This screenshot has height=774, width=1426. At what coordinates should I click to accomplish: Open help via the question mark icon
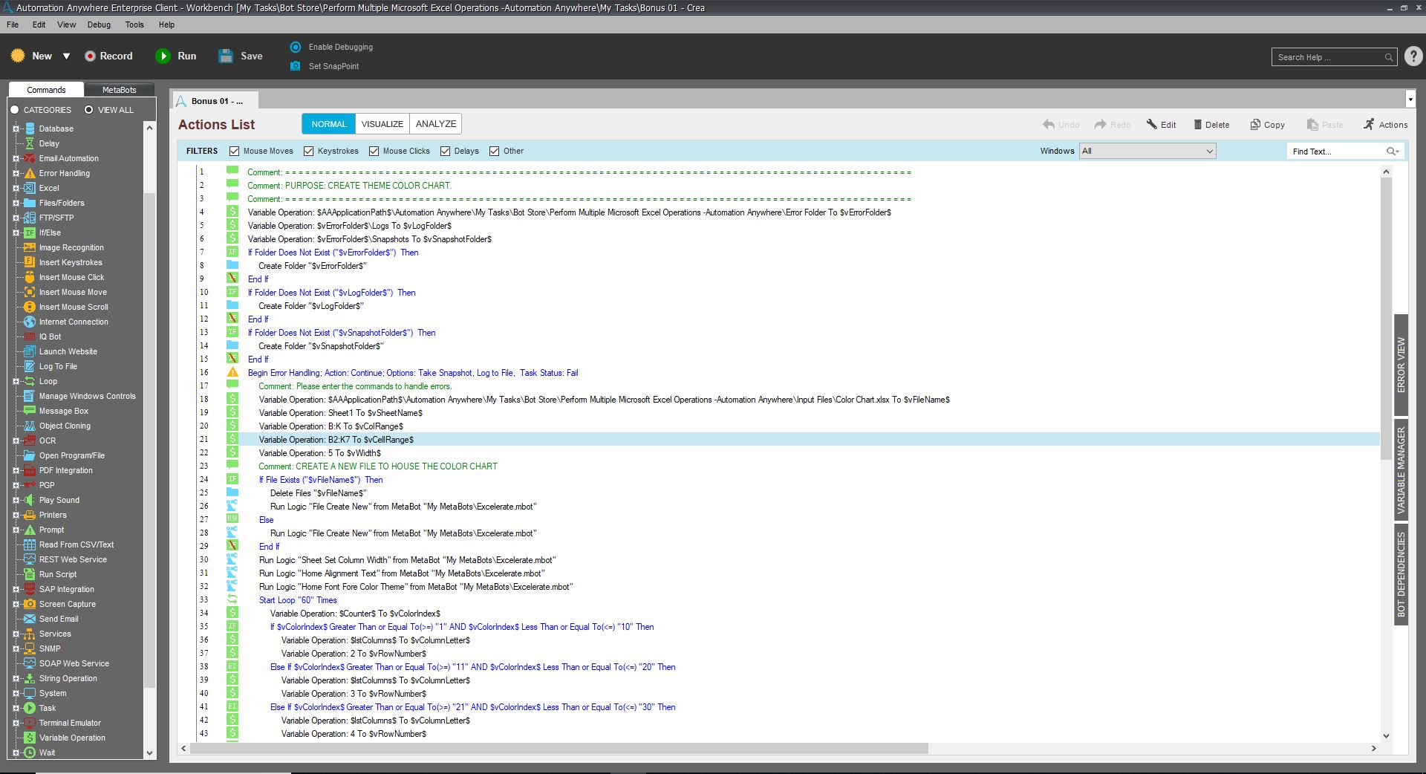coord(1413,56)
